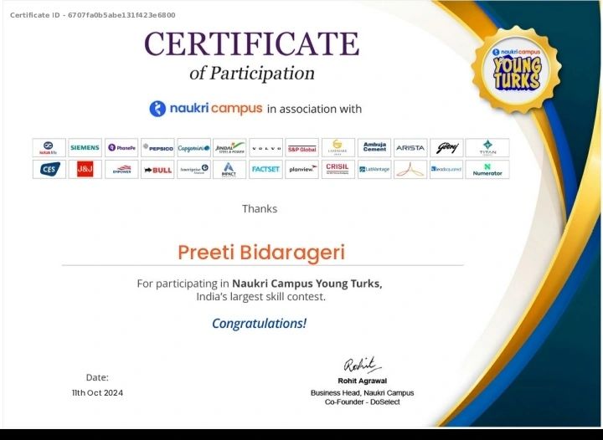Click the Impact sponsor logo

229,169
